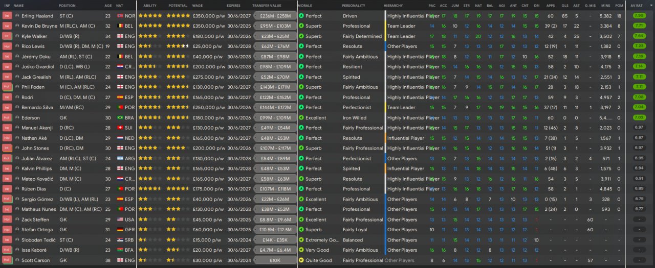This screenshot has width=655, height=268.
Task: Click Haaland's 7.90 average rating badge
Action: coord(639,16)
